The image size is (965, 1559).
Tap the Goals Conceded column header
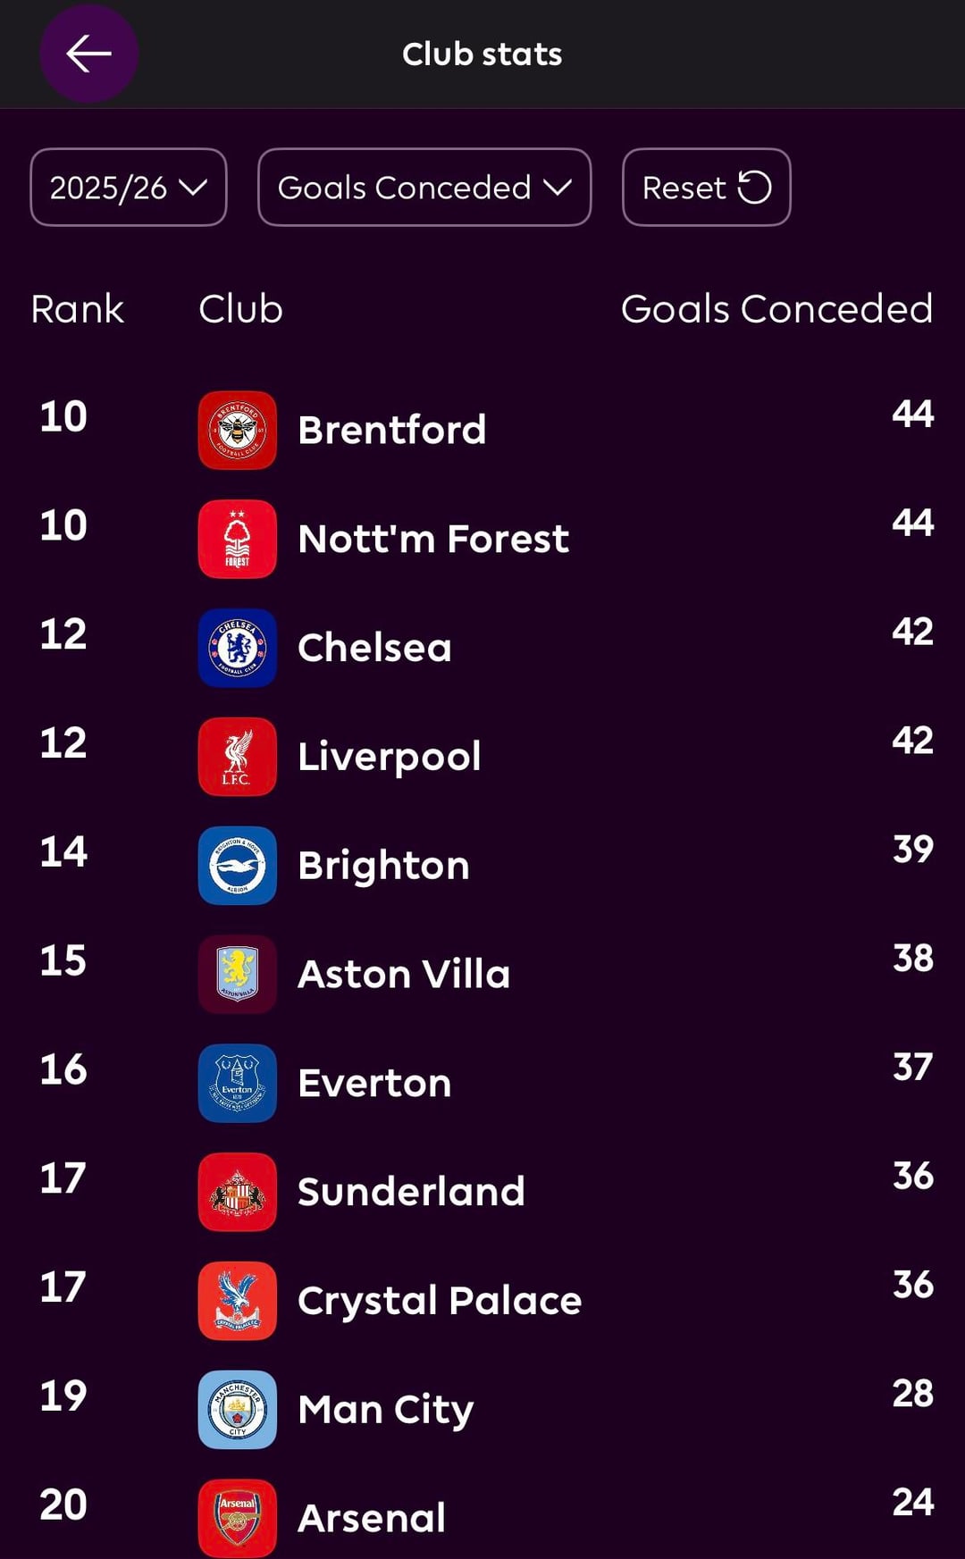[776, 309]
